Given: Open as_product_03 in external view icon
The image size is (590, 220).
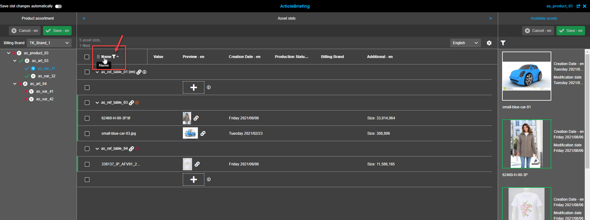Looking at the screenshot, I should tap(578, 6).
